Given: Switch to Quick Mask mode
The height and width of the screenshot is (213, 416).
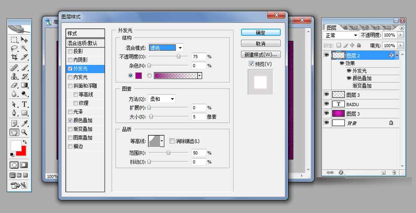Looking at the screenshot, I should (24, 165).
